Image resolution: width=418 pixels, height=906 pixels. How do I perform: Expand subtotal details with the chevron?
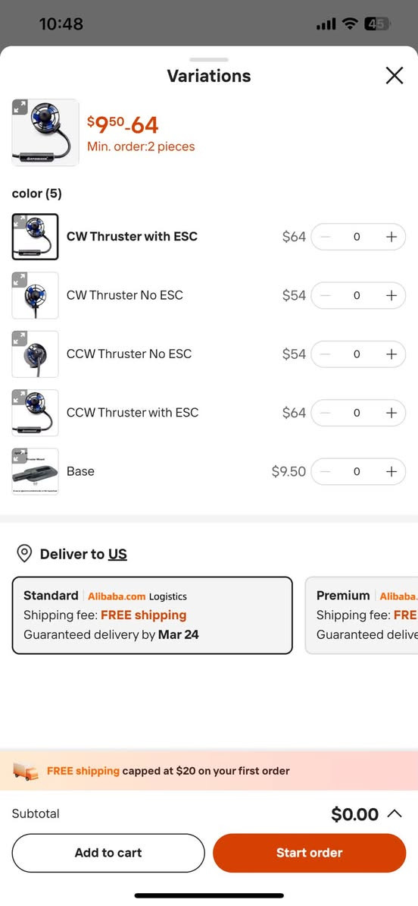[395, 814]
